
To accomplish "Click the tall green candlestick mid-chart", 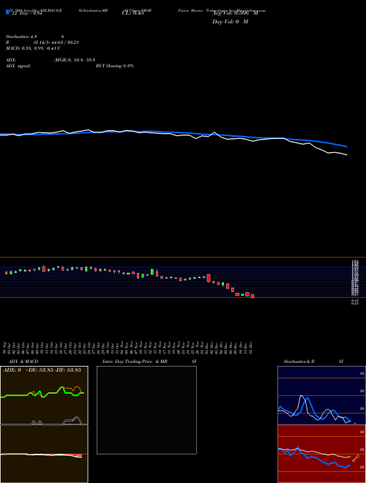I will [x=152, y=272].
